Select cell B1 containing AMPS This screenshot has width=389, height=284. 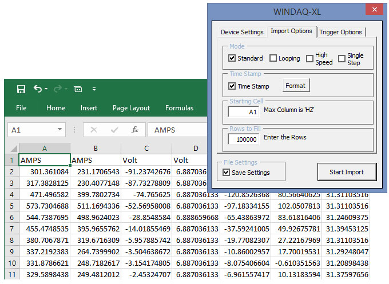click(96, 160)
